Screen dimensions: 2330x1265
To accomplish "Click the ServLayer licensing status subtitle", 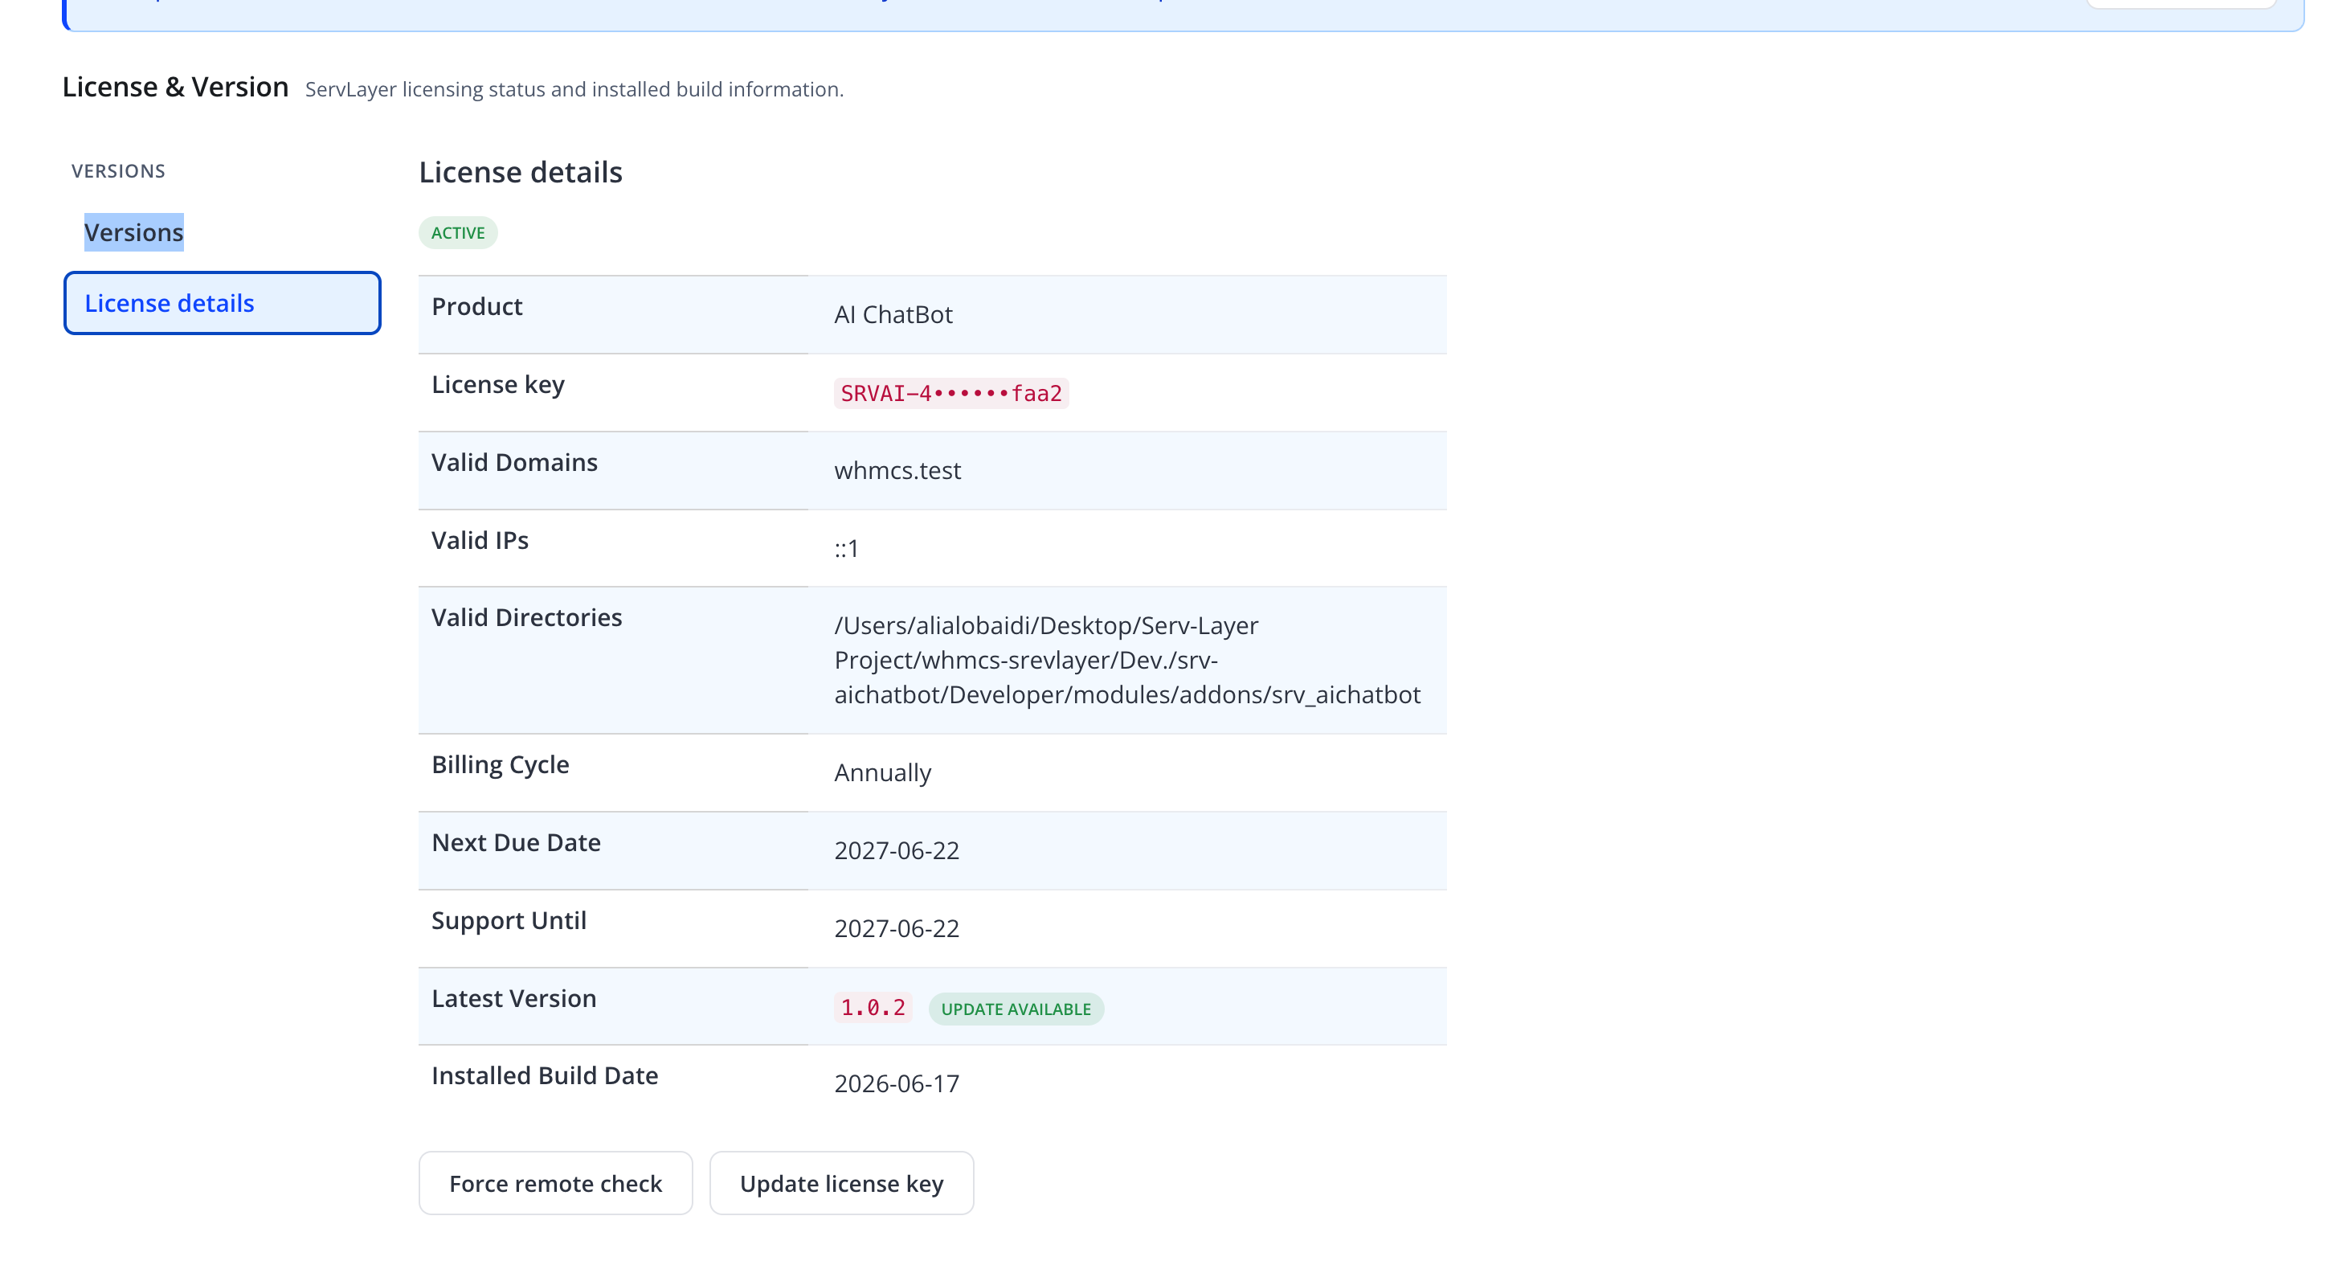I will (x=574, y=89).
